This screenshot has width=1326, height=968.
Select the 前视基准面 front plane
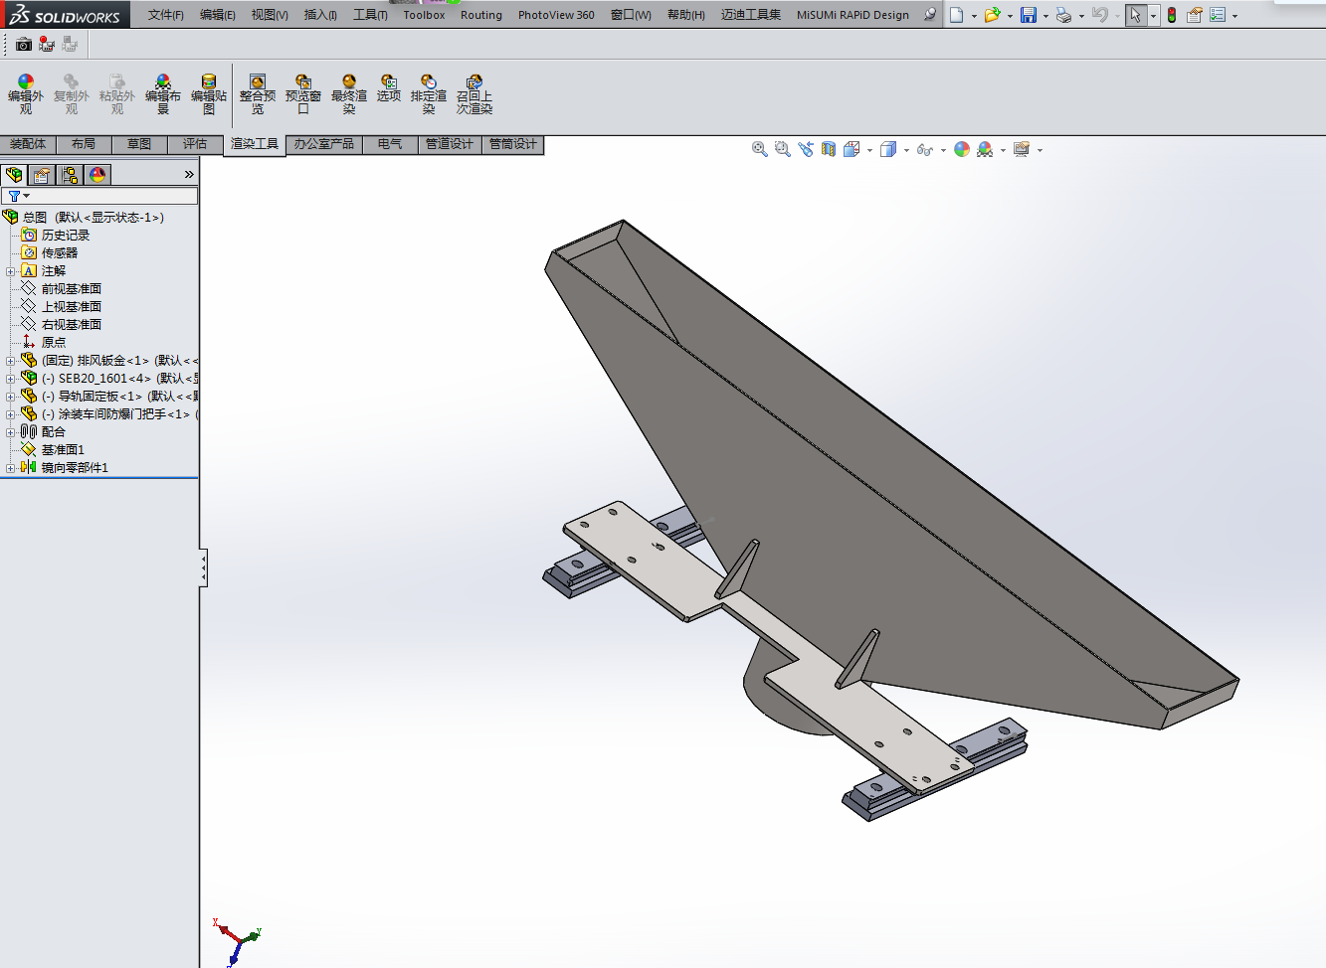72,289
